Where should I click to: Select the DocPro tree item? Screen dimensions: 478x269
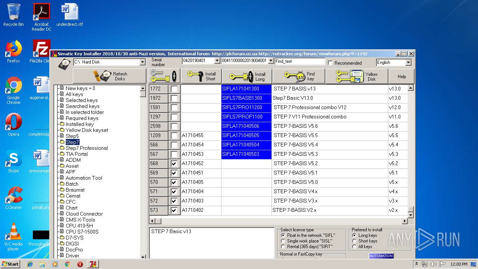pyautogui.click(x=74, y=250)
